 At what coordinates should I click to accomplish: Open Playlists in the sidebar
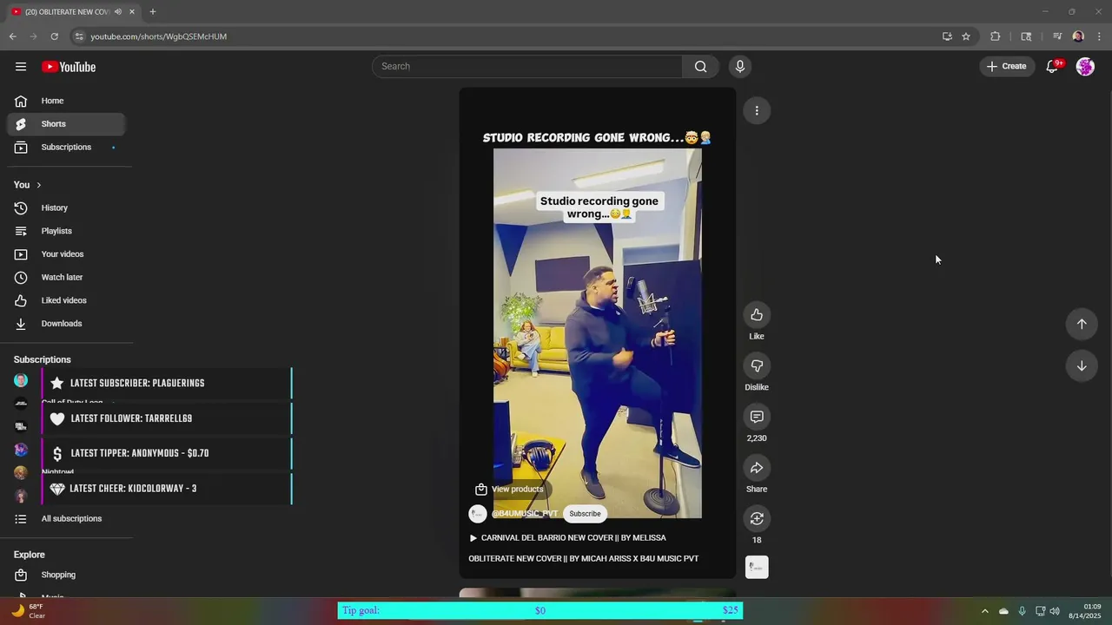[x=66, y=231]
